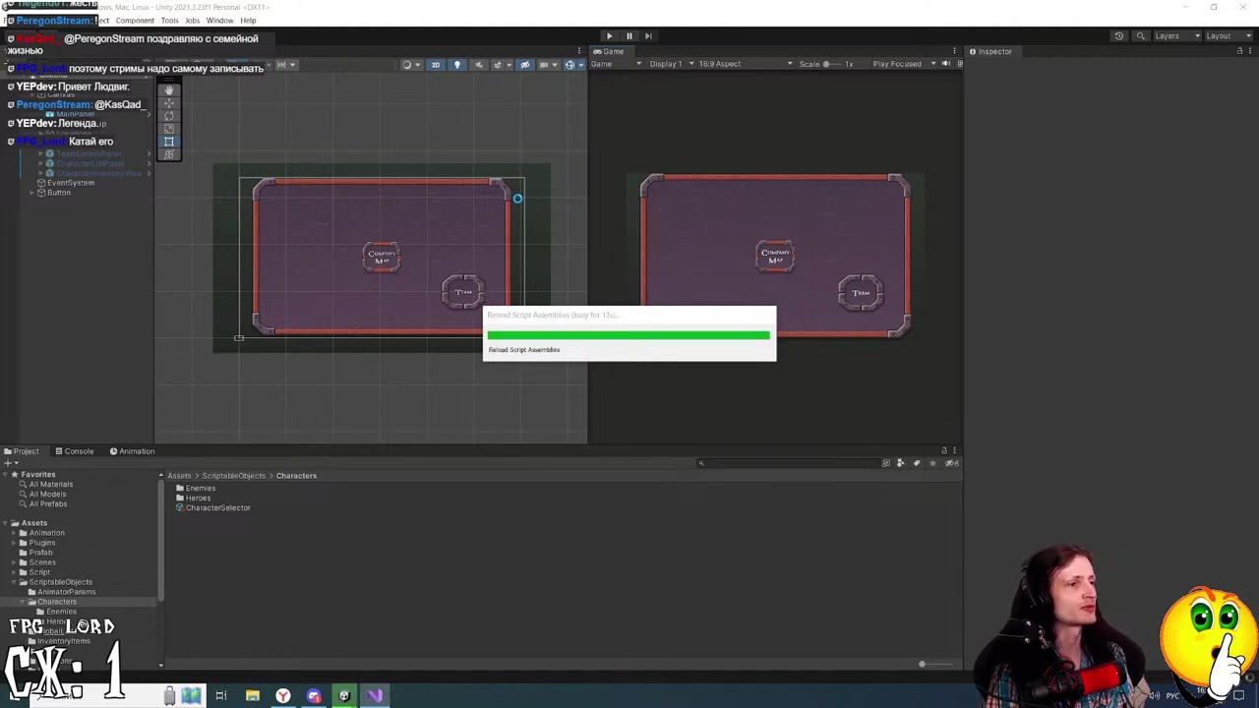Toggle hidden objects visibility eye icon
This screenshot has height=708, width=1259.
(x=524, y=65)
